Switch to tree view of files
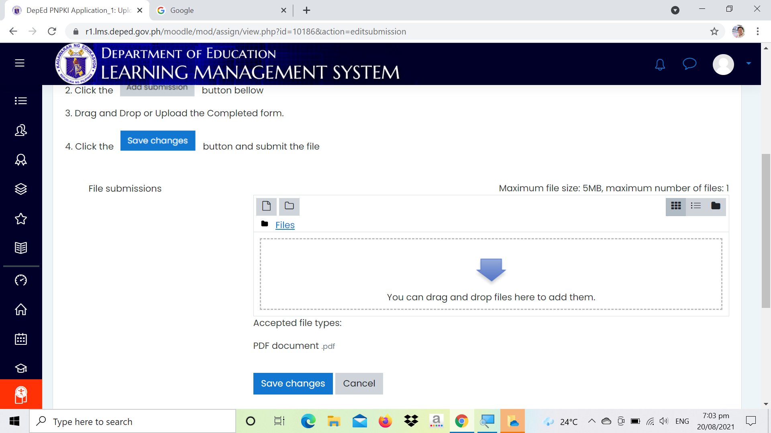771x433 pixels. tap(716, 206)
